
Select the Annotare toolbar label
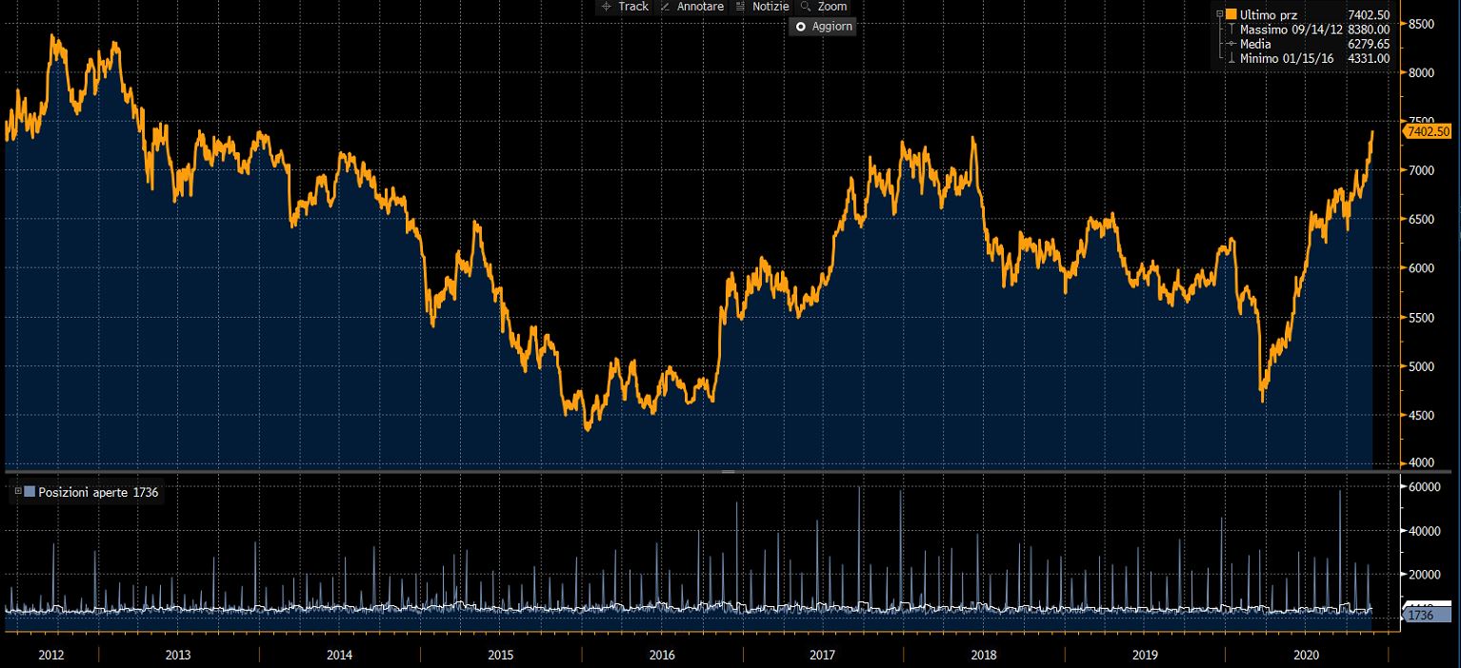700,7
